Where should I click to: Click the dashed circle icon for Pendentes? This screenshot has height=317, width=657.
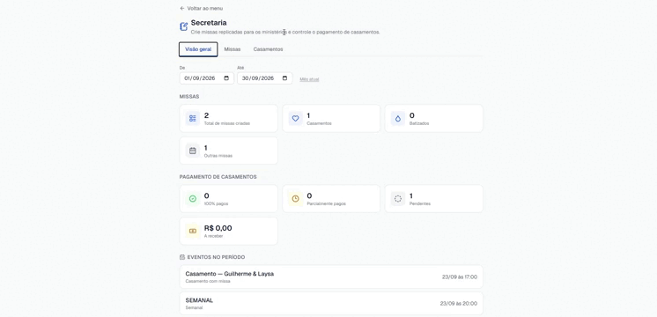click(x=398, y=199)
